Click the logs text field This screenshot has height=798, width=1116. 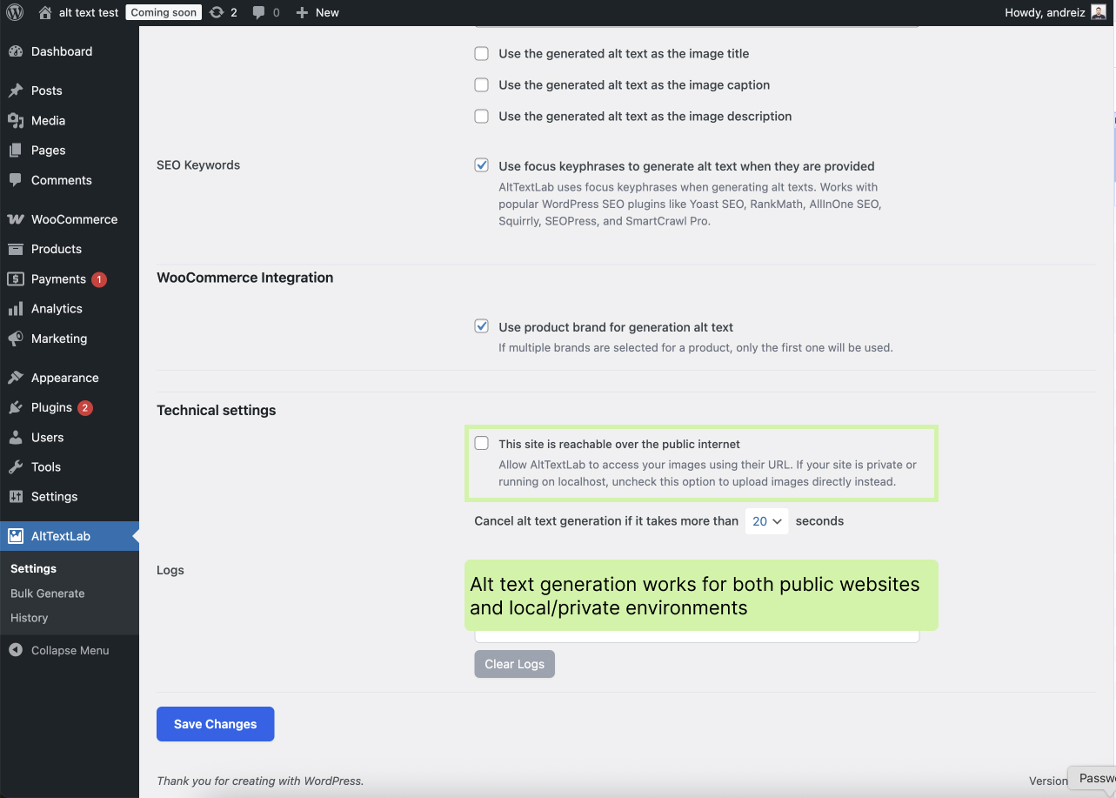697,636
